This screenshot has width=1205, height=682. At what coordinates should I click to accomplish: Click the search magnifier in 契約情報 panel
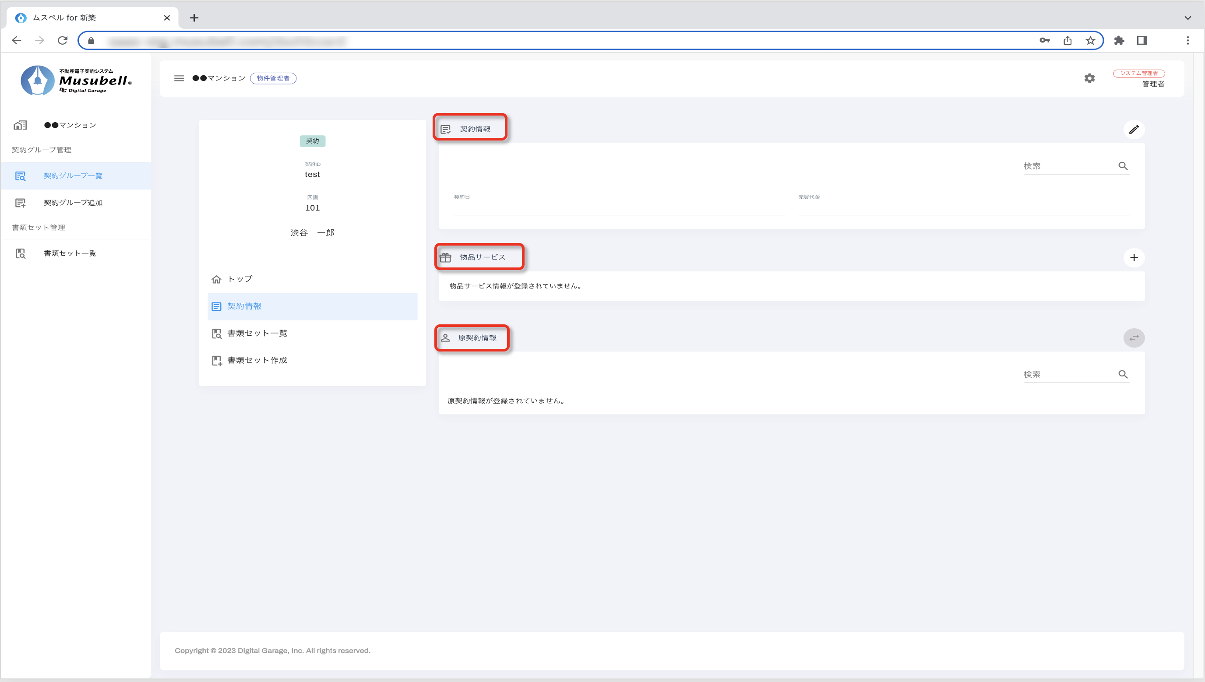point(1123,166)
